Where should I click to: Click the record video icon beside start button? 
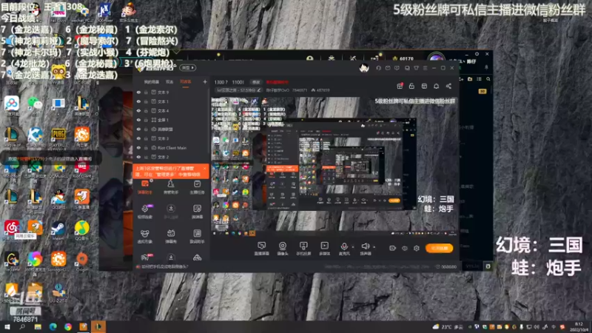(x=392, y=248)
